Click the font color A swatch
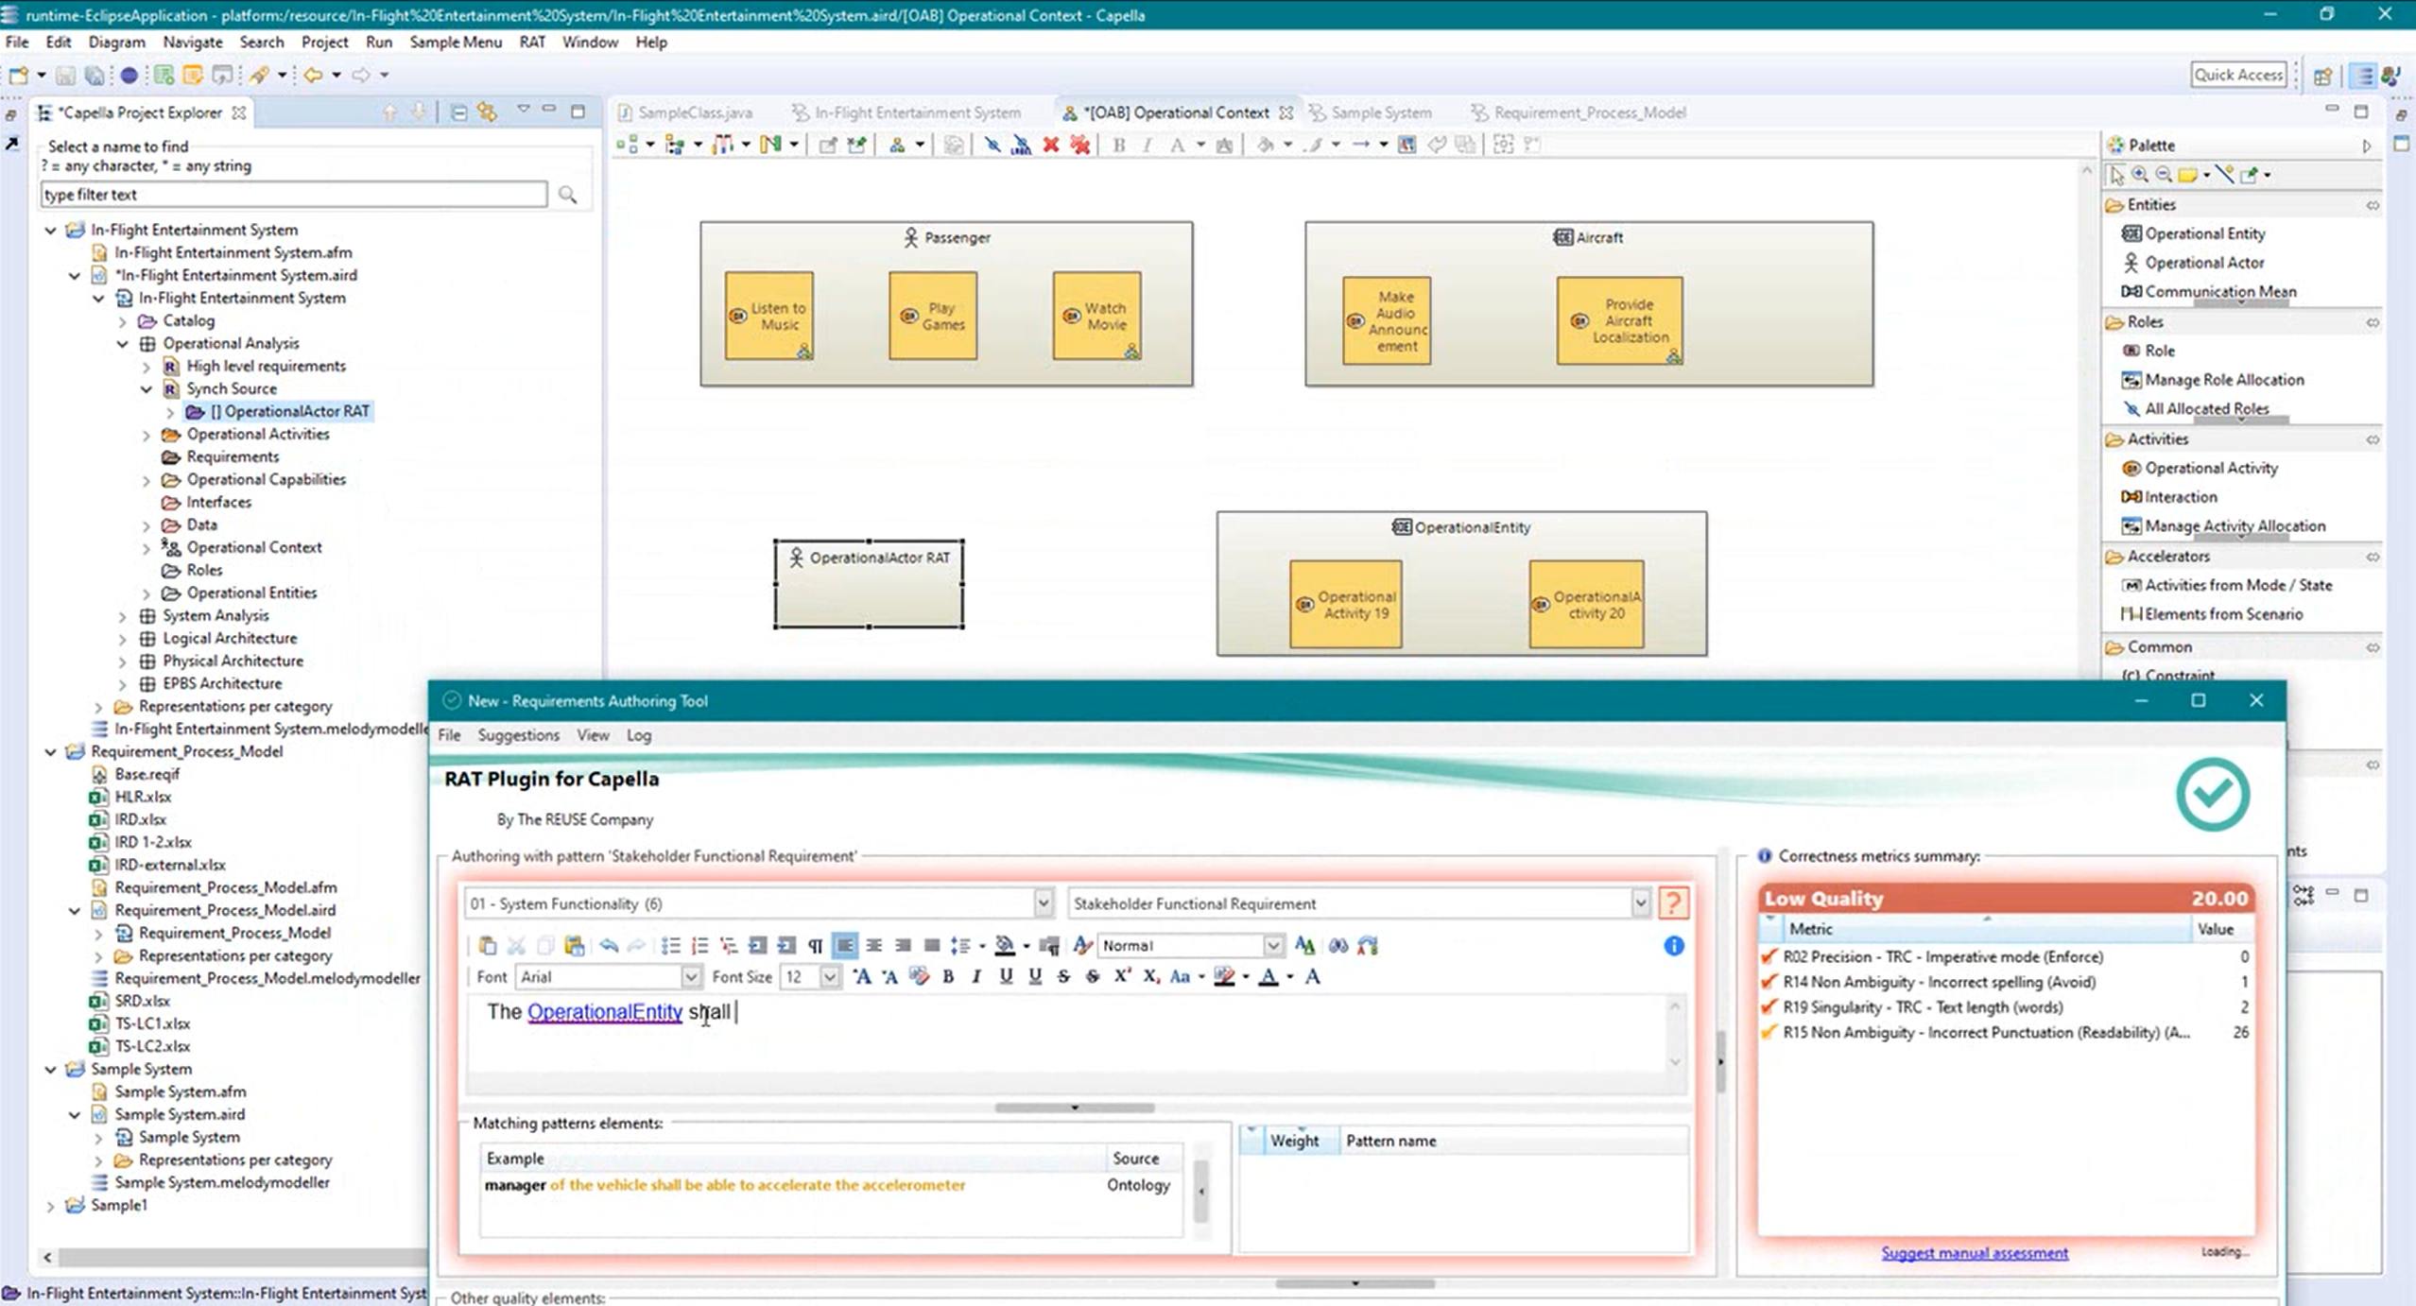2416x1306 pixels. (1268, 976)
